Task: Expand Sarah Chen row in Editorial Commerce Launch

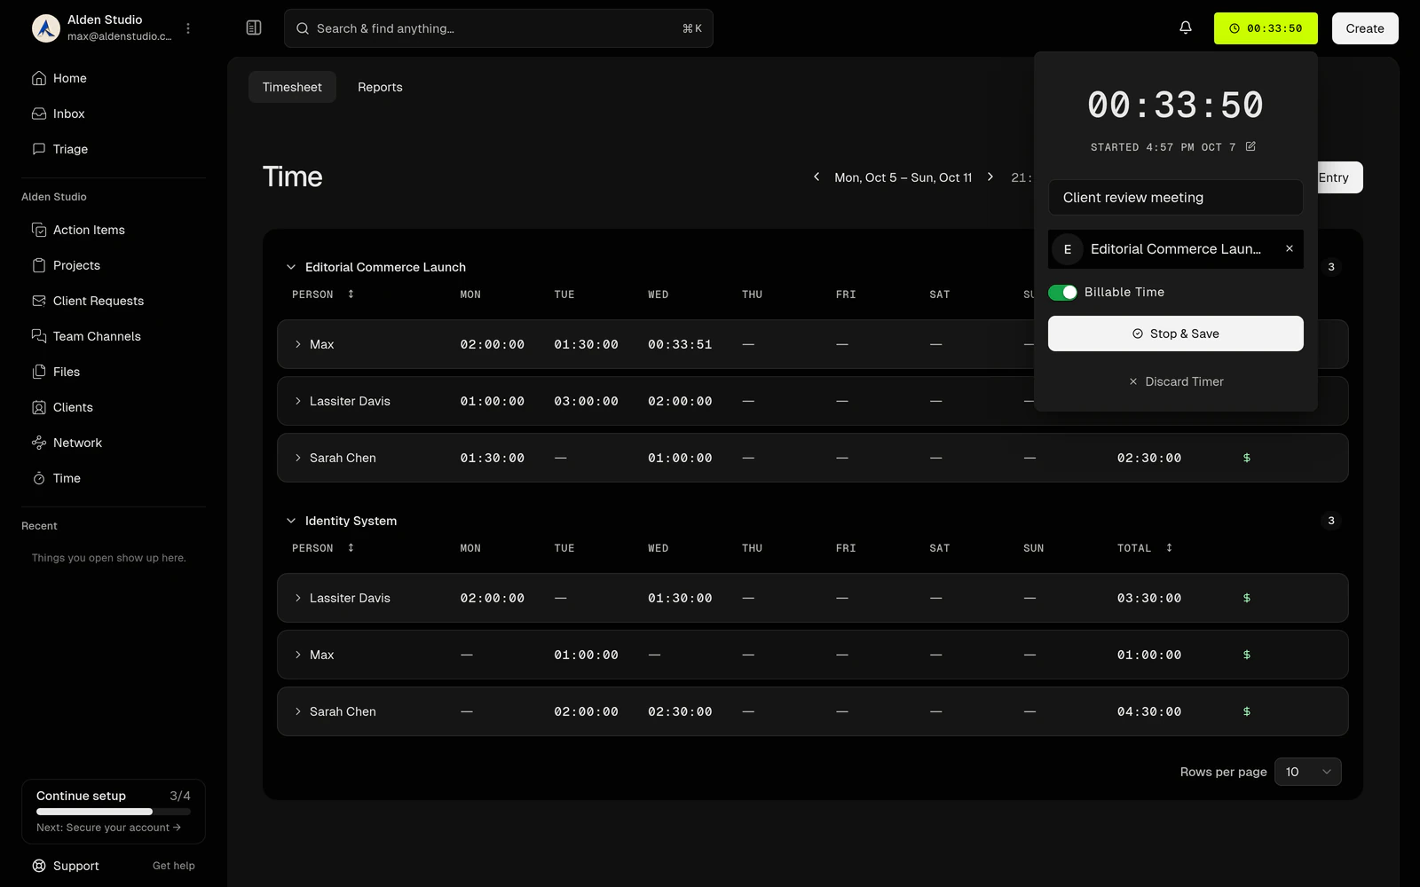Action: pos(298,458)
